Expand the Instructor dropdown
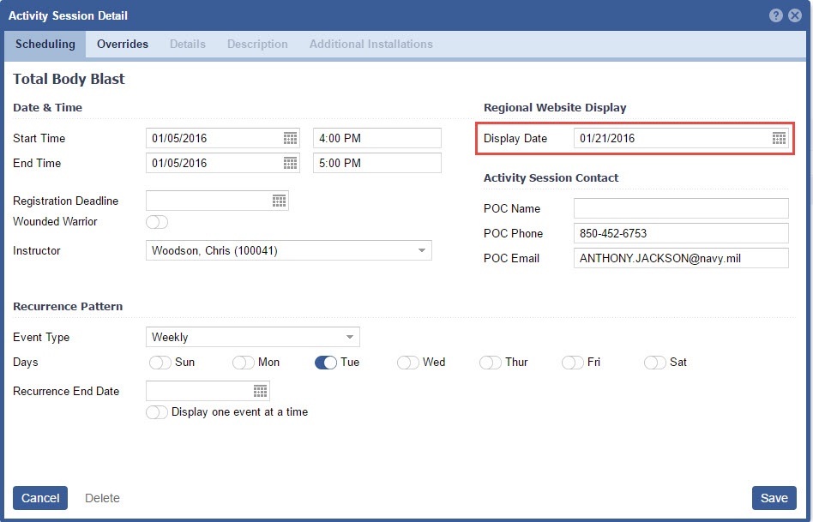Viewport: 813px width, 522px height. [421, 250]
